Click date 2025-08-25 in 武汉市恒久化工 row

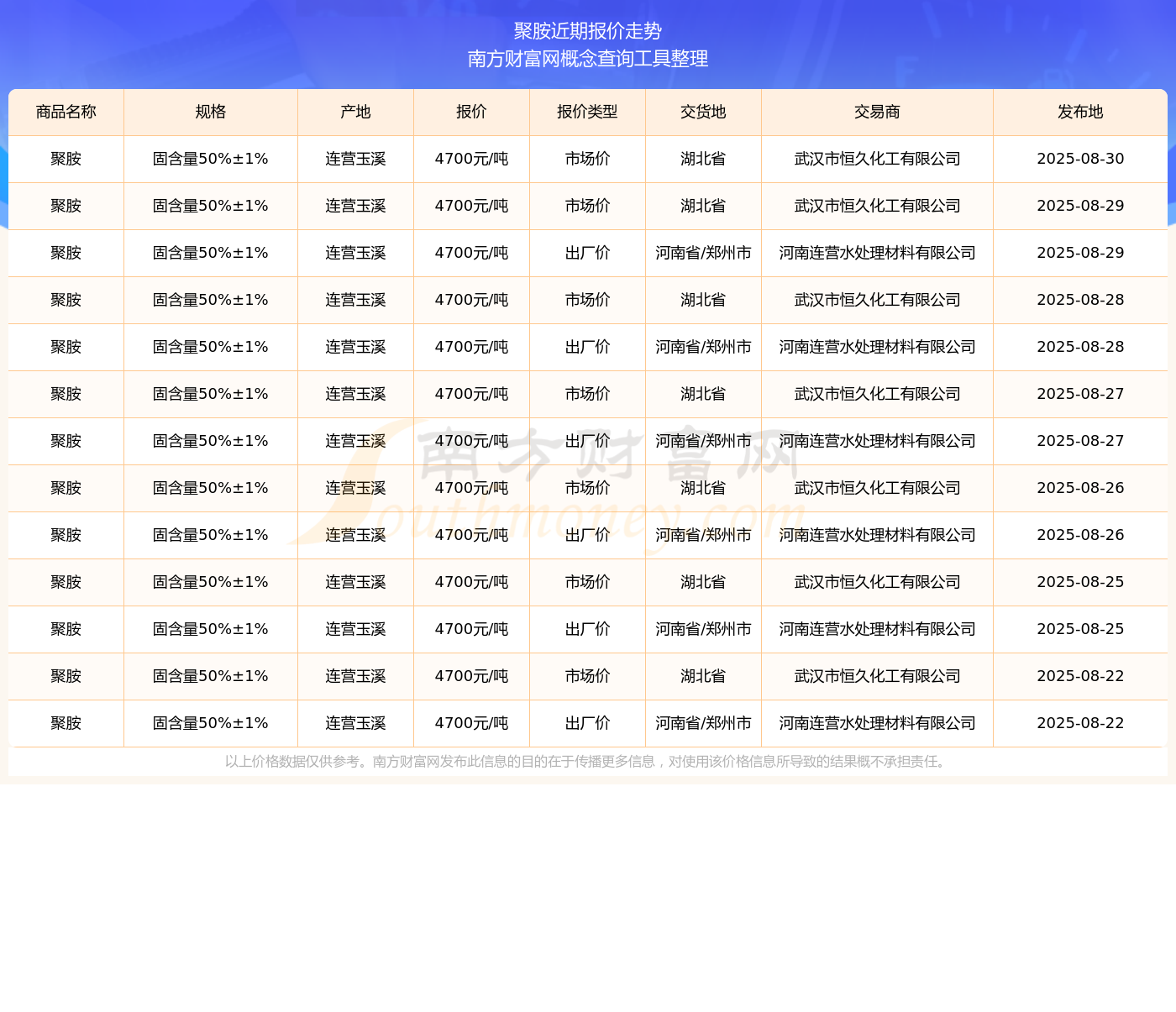(x=1080, y=582)
